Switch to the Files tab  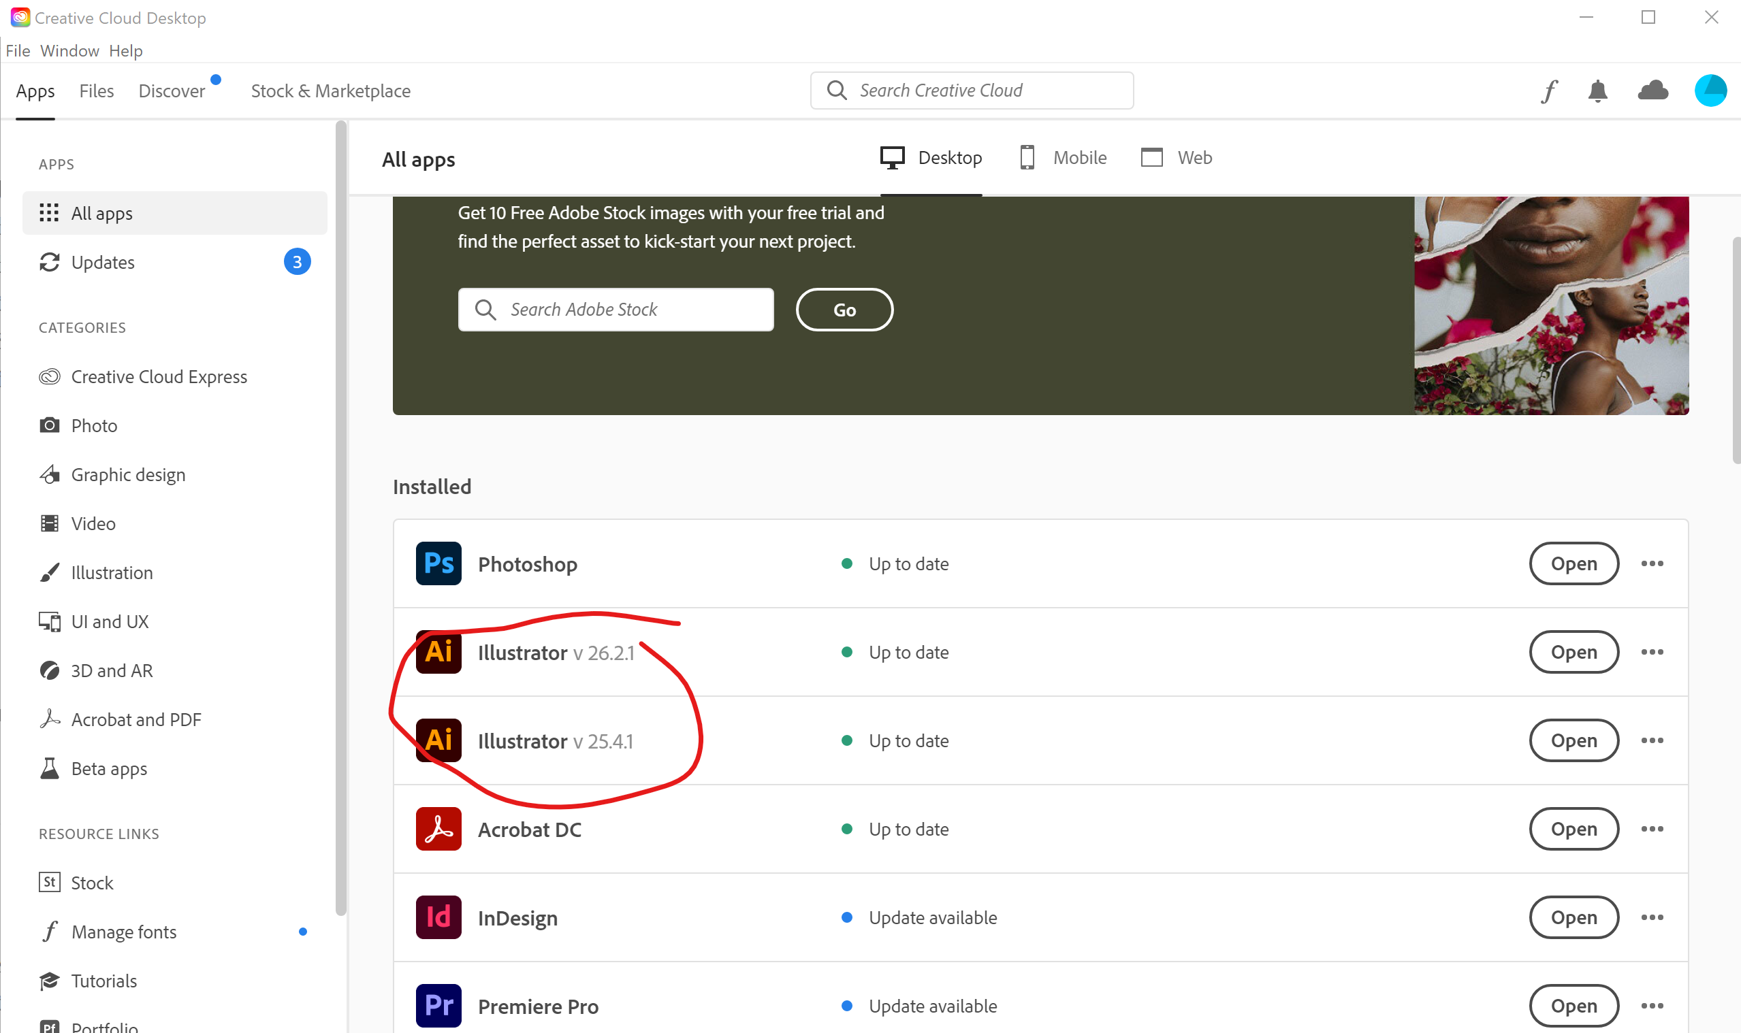coord(96,91)
